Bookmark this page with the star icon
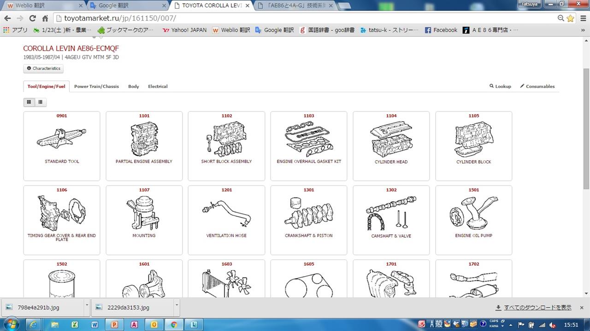 pyautogui.click(x=570, y=18)
